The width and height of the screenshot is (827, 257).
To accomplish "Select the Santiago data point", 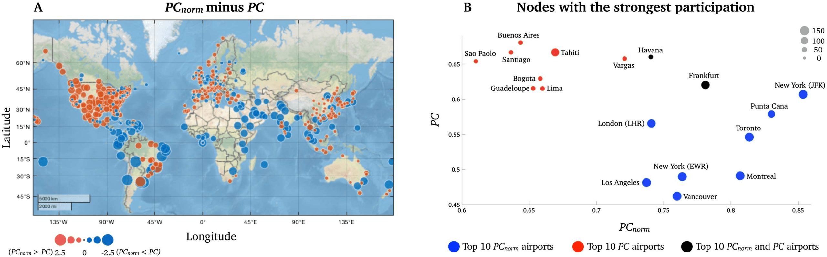I will (x=511, y=52).
